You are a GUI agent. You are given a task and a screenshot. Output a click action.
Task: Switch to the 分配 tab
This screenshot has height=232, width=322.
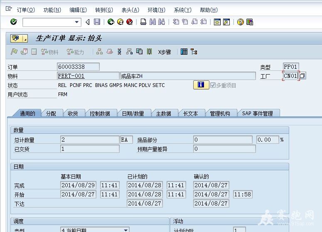point(51,114)
